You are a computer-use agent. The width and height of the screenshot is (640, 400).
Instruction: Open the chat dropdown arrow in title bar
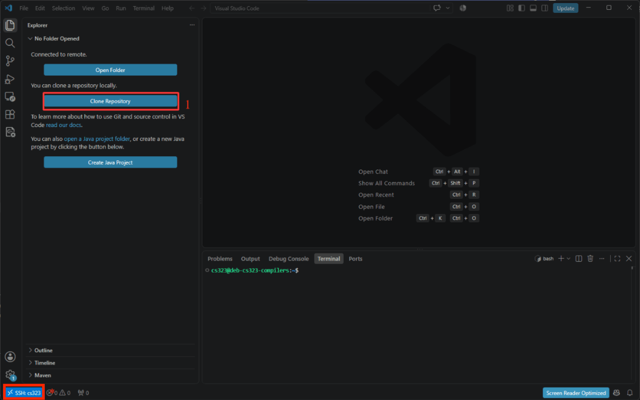click(448, 8)
